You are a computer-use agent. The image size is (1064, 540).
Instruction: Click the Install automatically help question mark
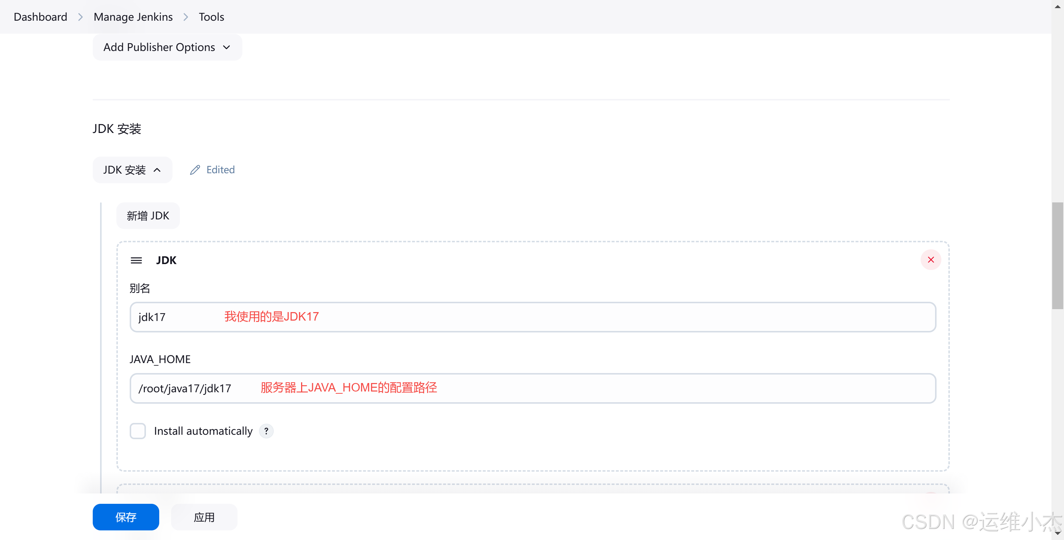tap(266, 431)
